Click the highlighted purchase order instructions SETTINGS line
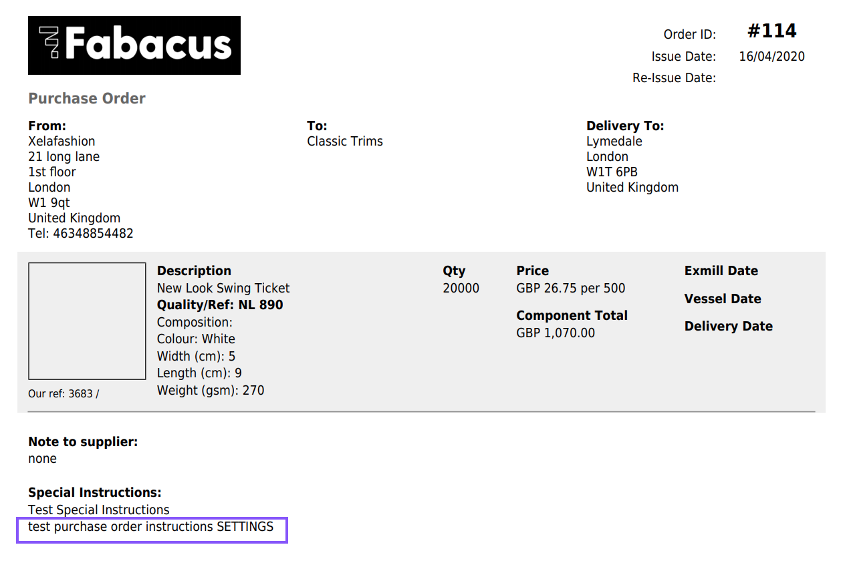The image size is (841, 569). click(151, 527)
